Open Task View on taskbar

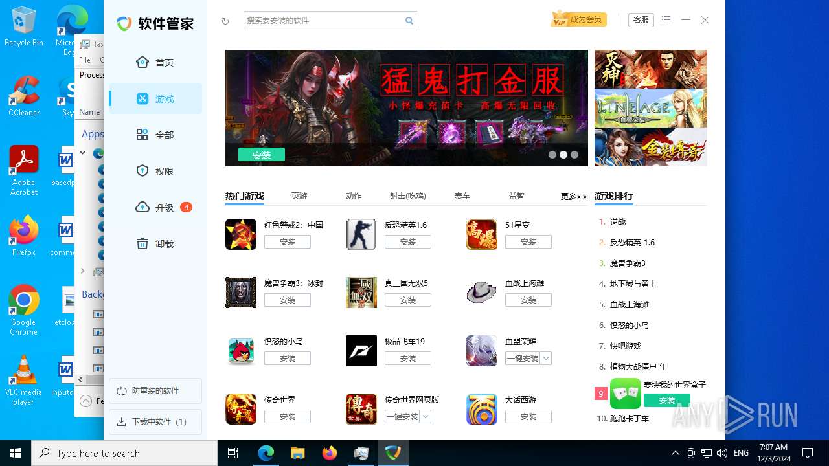point(233,453)
